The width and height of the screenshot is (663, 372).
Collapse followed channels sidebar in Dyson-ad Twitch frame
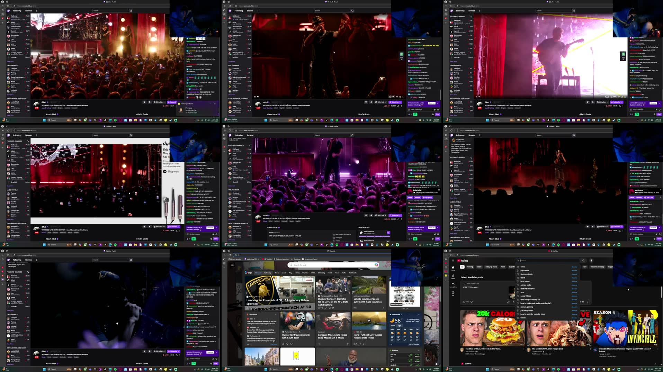28,141
